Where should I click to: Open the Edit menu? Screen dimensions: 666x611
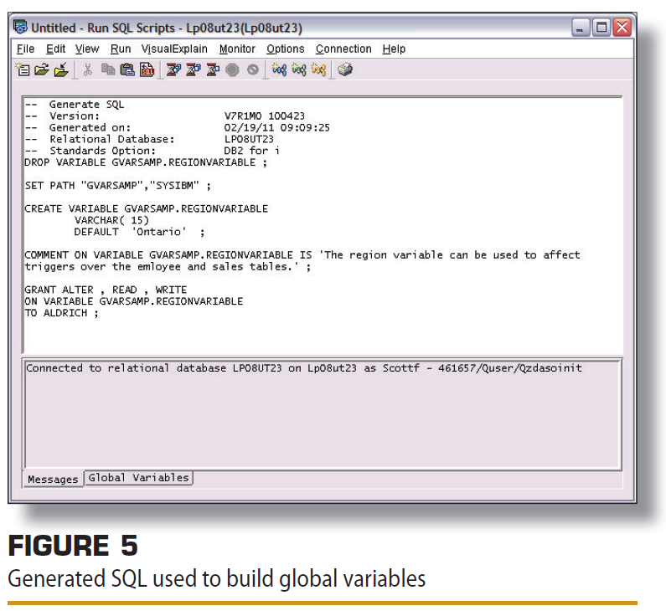coord(55,49)
